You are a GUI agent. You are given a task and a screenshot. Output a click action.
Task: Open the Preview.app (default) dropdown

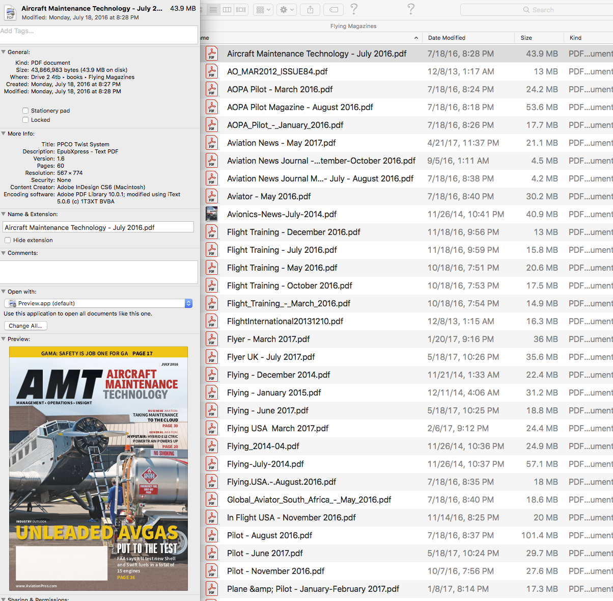[x=98, y=303]
